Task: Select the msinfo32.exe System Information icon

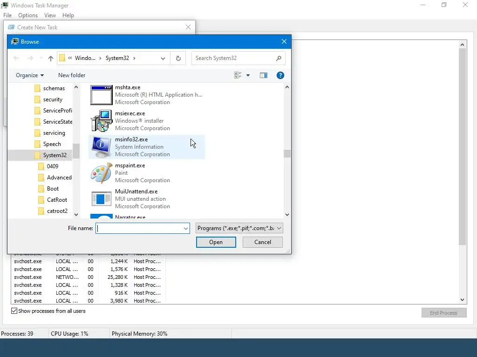Action: pos(101,147)
